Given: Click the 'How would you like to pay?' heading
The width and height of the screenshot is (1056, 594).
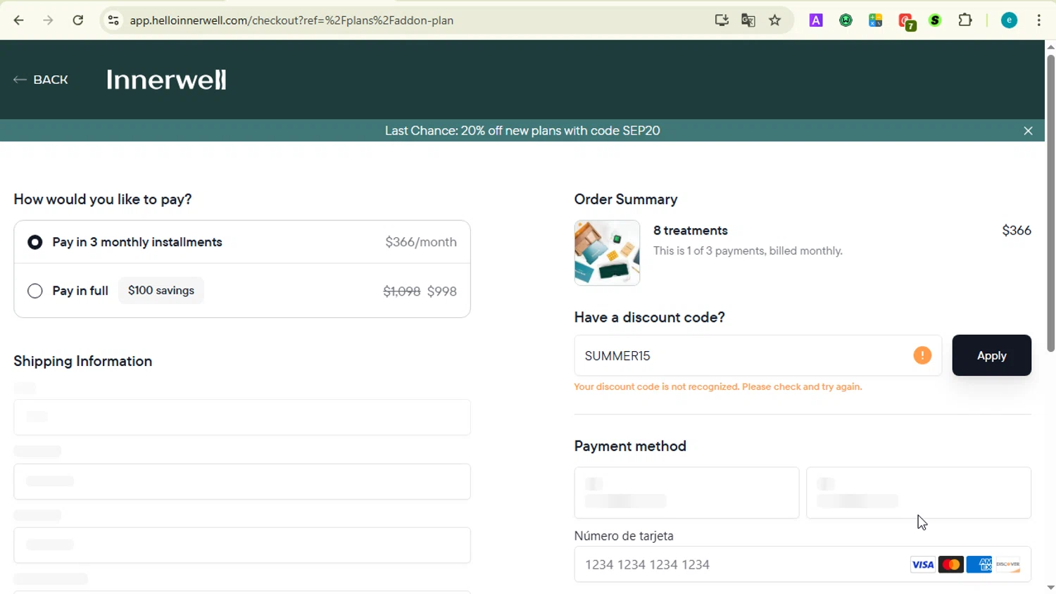Looking at the screenshot, I should coord(103,199).
